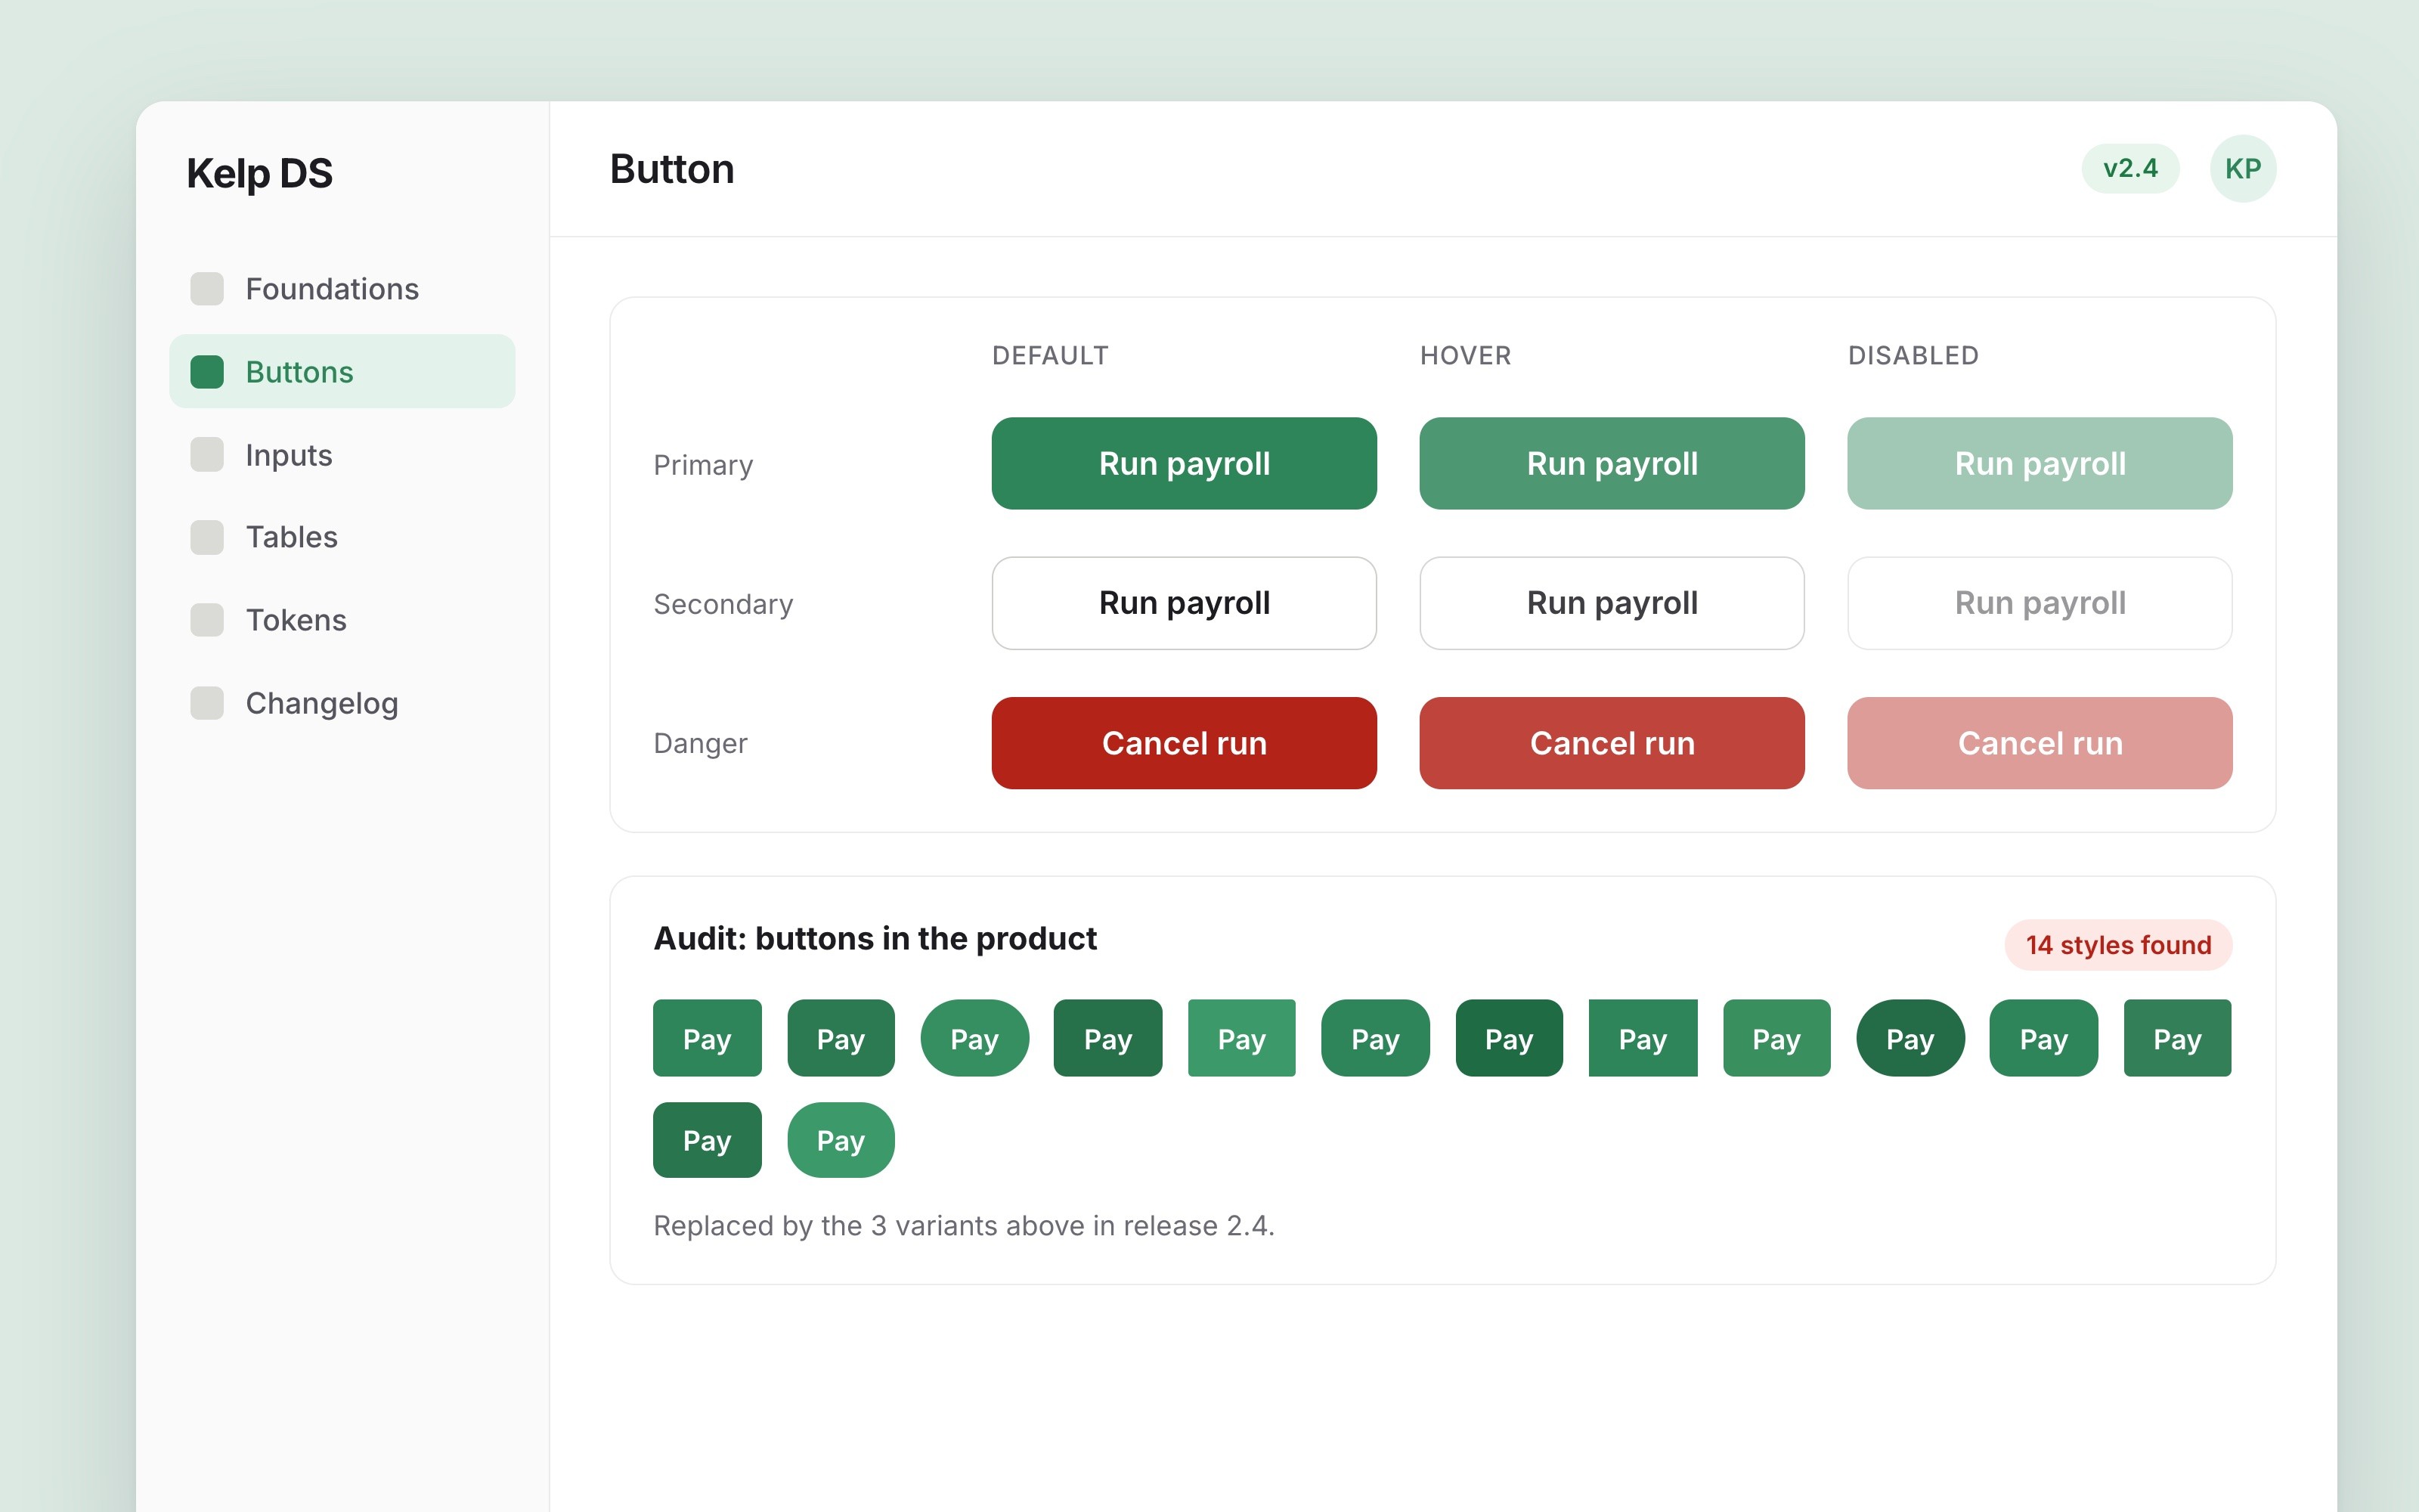Click the pill-shaped Pay button in second audit row

click(841, 1140)
